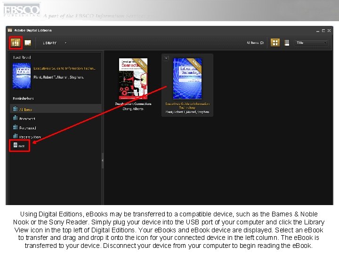
Task: Switch to Reading View icon
Action: 28,43
